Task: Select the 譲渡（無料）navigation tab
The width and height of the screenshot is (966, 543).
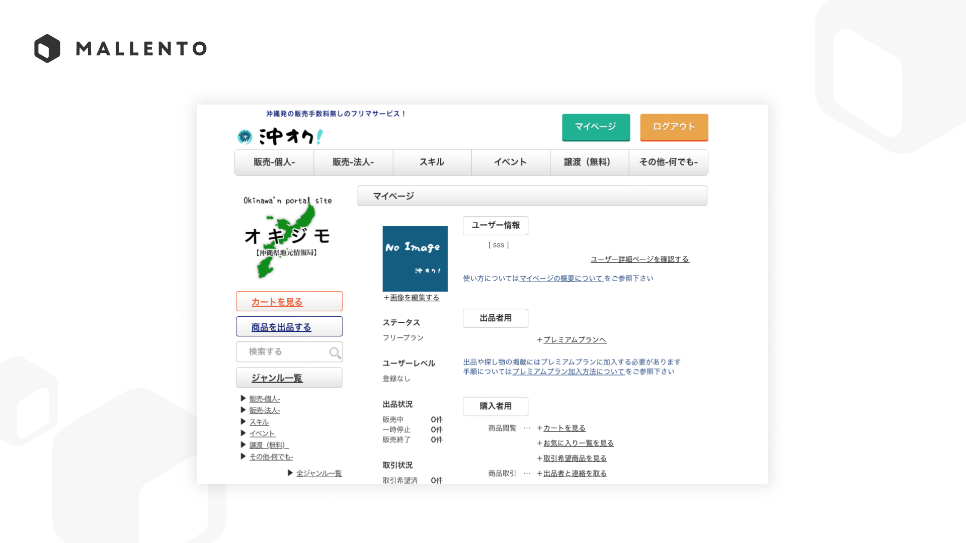Action: pos(589,162)
